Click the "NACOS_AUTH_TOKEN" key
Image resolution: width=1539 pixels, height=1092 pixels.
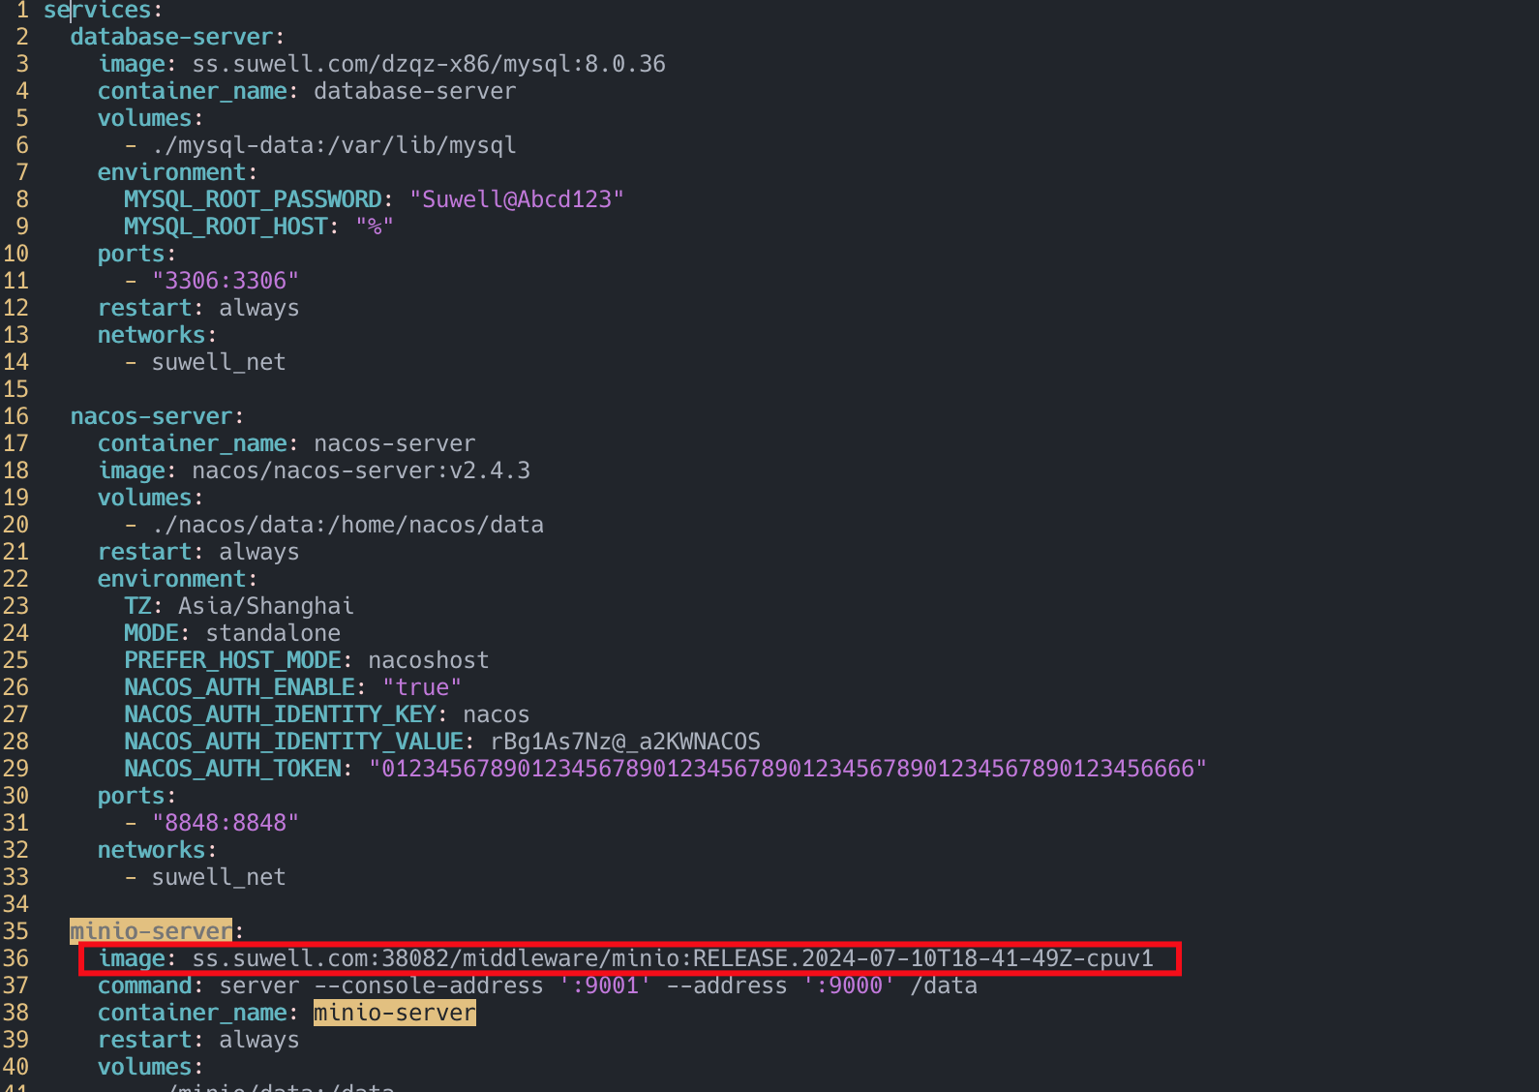pos(232,769)
